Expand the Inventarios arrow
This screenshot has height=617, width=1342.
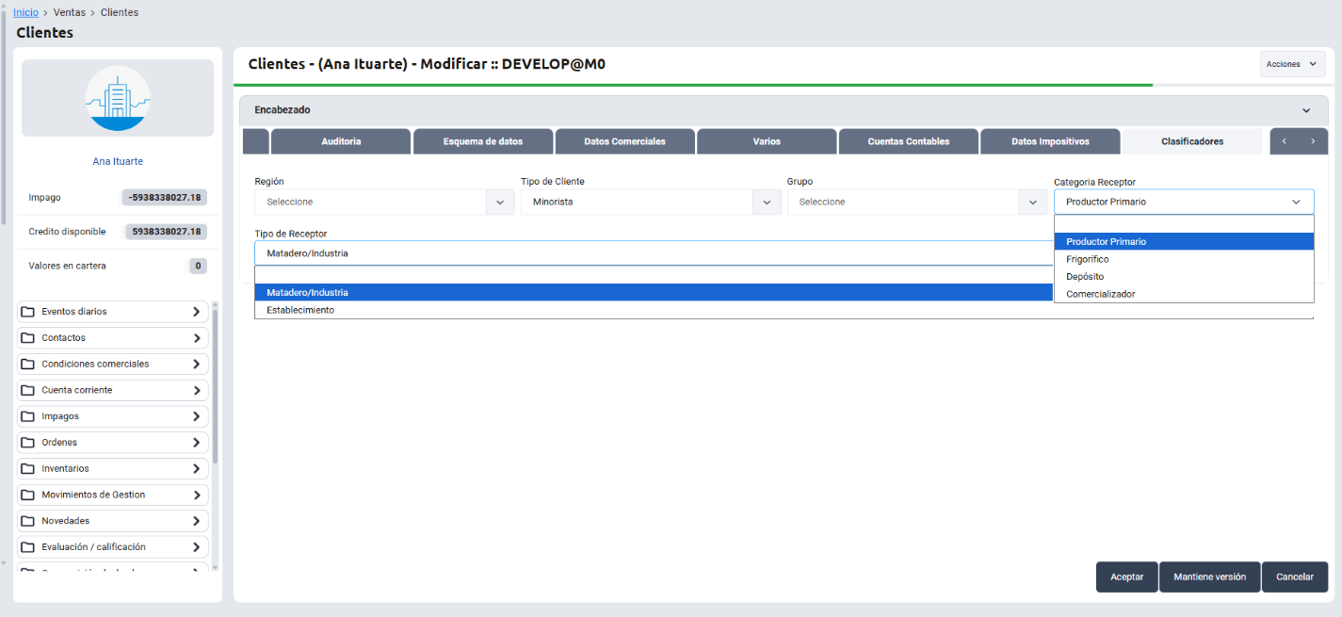point(196,468)
